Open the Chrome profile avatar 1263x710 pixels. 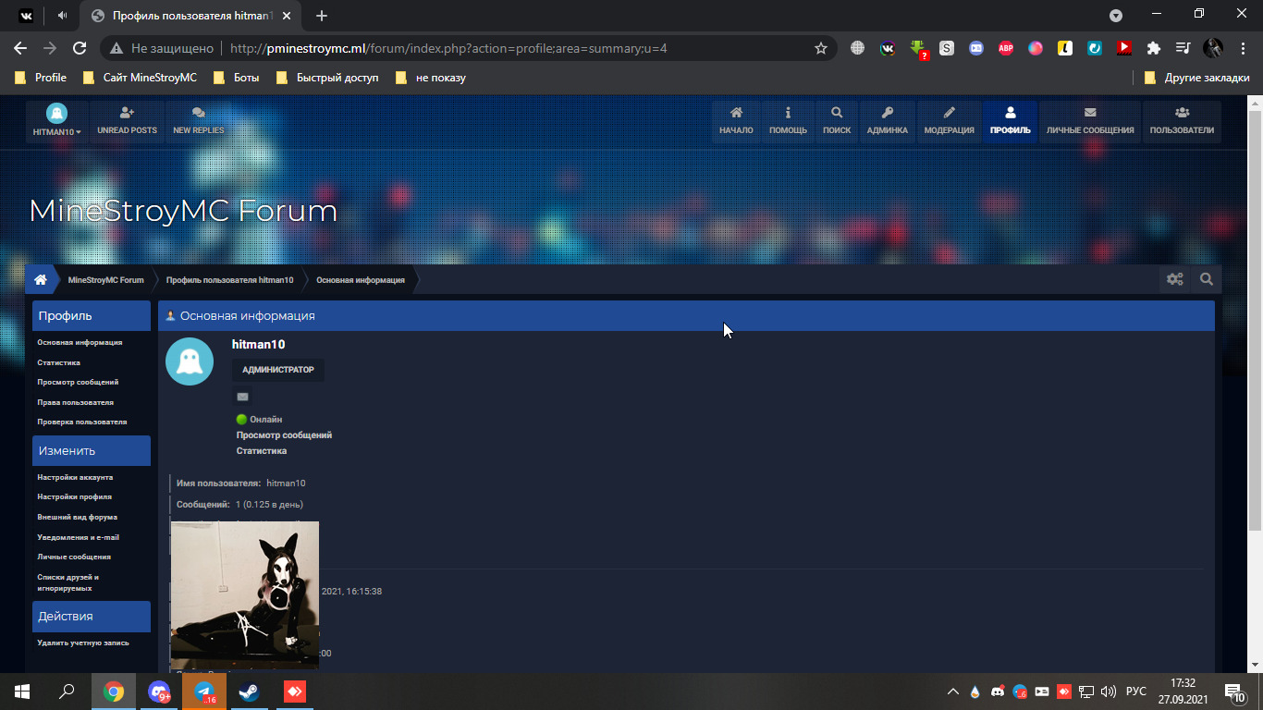pyautogui.click(x=1213, y=48)
